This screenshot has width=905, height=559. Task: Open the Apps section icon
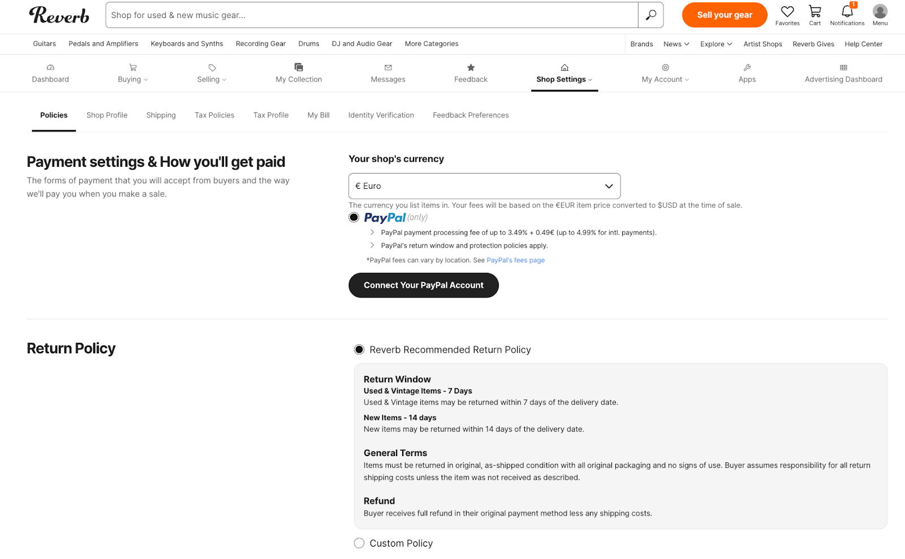[x=747, y=67]
